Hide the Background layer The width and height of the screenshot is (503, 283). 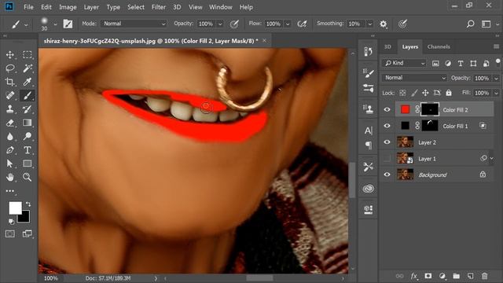click(387, 175)
